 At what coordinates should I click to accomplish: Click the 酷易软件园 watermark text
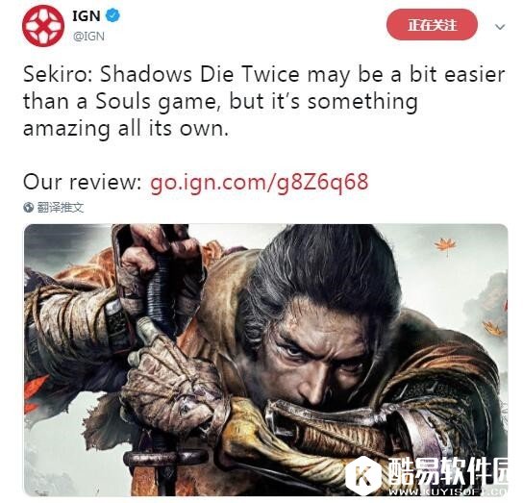(x=448, y=471)
